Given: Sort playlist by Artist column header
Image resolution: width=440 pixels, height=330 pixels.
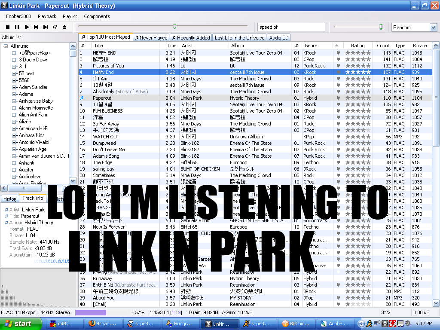Looking at the screenshot, I should 204,46.
